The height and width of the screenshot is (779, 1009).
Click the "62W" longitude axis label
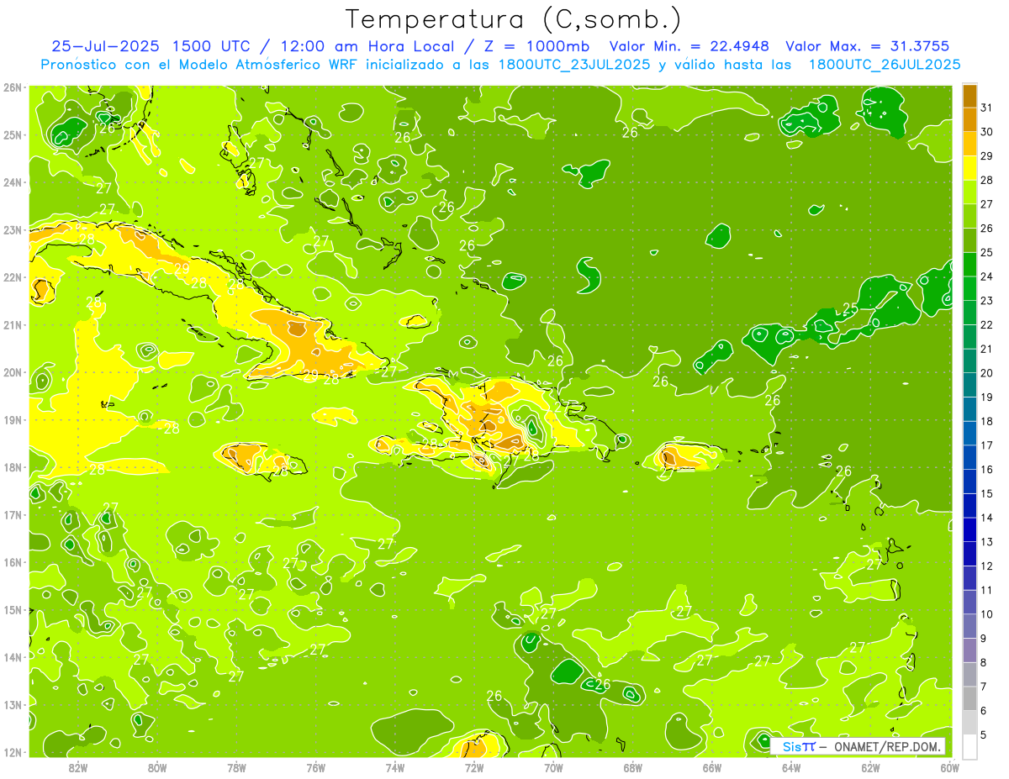coord(870,767)
